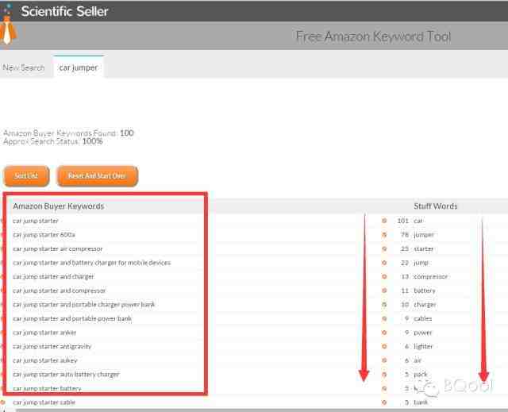Click the stuff word 'lighter'
Viewport: 508px width, 412px height.
click(x=423, y=347)
